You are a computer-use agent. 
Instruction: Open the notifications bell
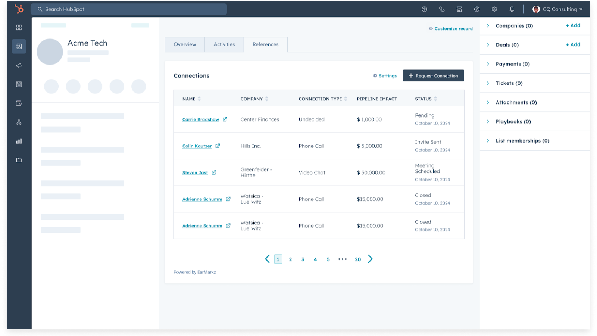pos(512,9)
